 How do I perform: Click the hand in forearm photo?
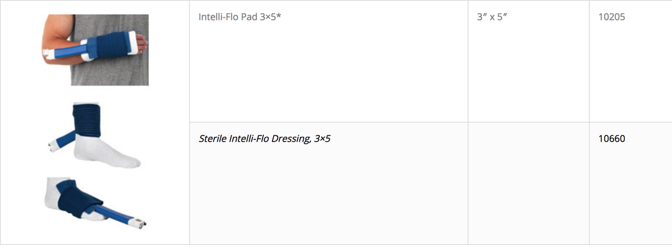click(141, 42)
